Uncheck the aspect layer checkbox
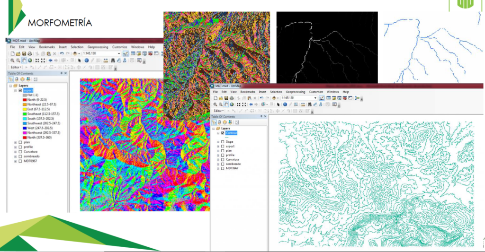Screen dimensions: 485x252 click(20, 90)
